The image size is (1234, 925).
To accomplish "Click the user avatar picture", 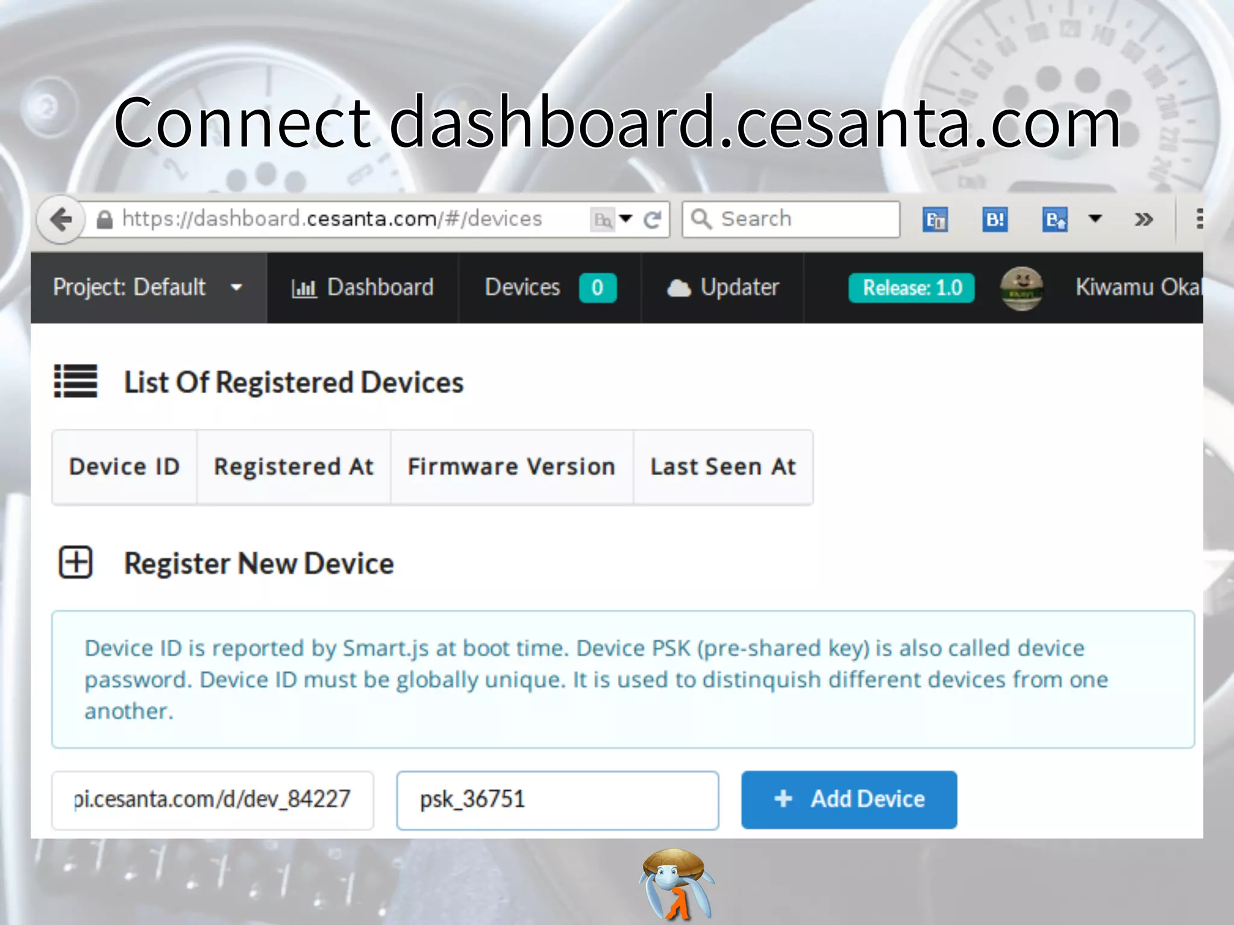I will click(1021, 288).
